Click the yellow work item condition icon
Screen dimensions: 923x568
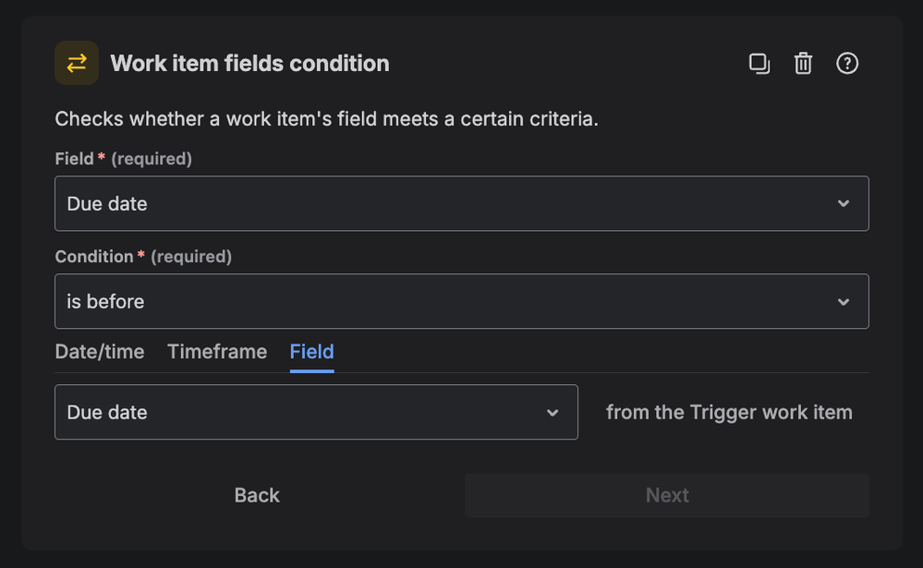coord(77,63)
